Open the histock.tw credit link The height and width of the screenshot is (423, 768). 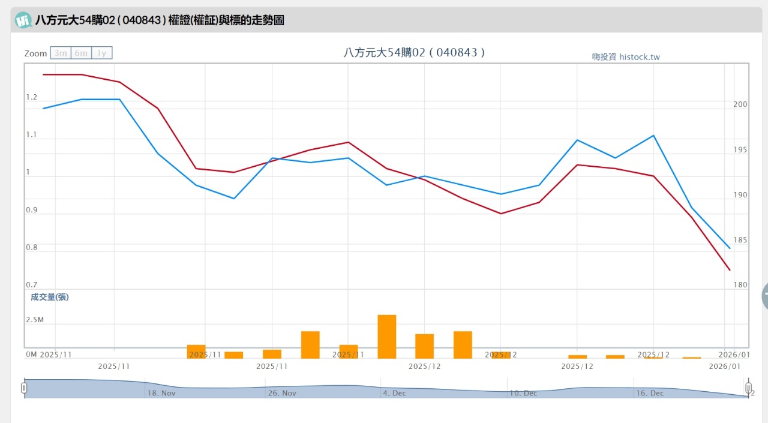point(626,57)
